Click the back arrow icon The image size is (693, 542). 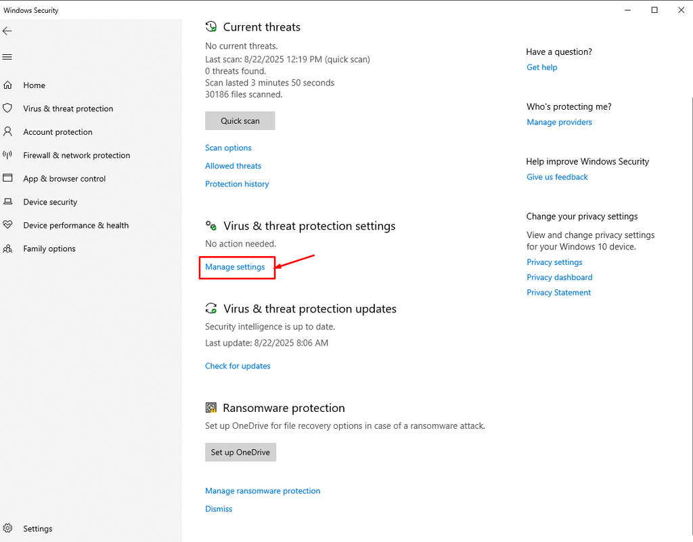pyautogui.click(x=7, y=31)
